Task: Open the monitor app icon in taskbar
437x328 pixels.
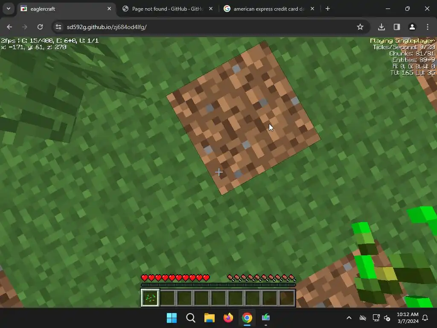Action: tap(266, 318)
